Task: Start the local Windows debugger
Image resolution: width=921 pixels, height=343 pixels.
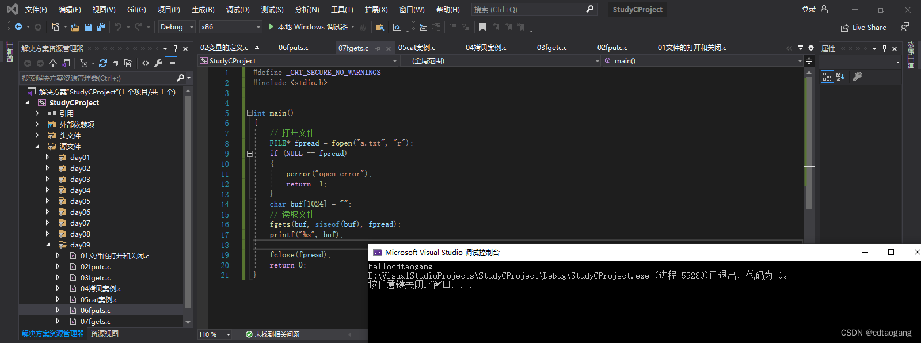Action: coord(308,27)
